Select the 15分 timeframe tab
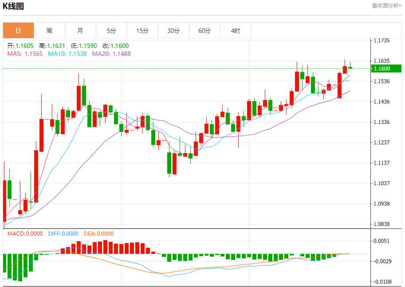405x287 pixels. pos(142,31)
